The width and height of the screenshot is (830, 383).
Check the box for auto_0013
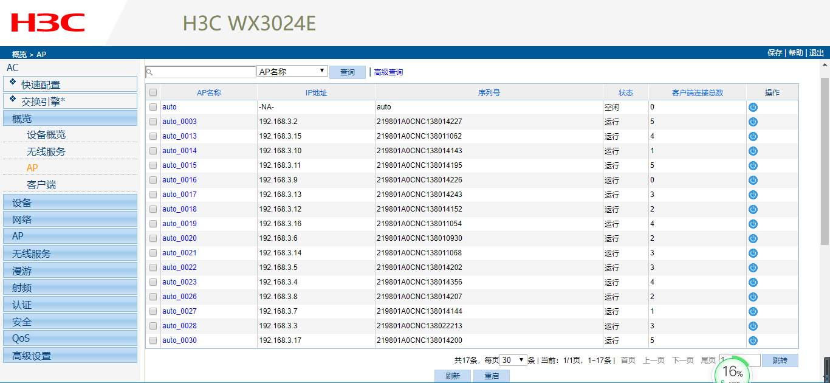tap(153, 136)
